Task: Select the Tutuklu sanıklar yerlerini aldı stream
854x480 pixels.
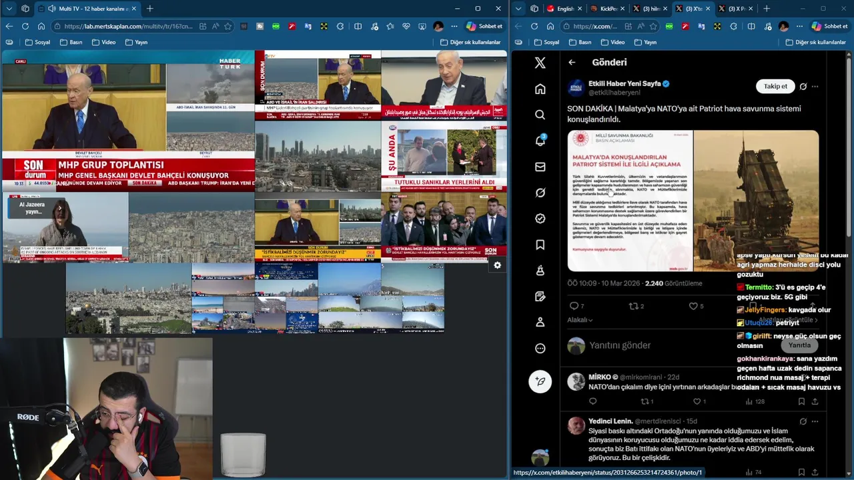Action: click(444, 157)
